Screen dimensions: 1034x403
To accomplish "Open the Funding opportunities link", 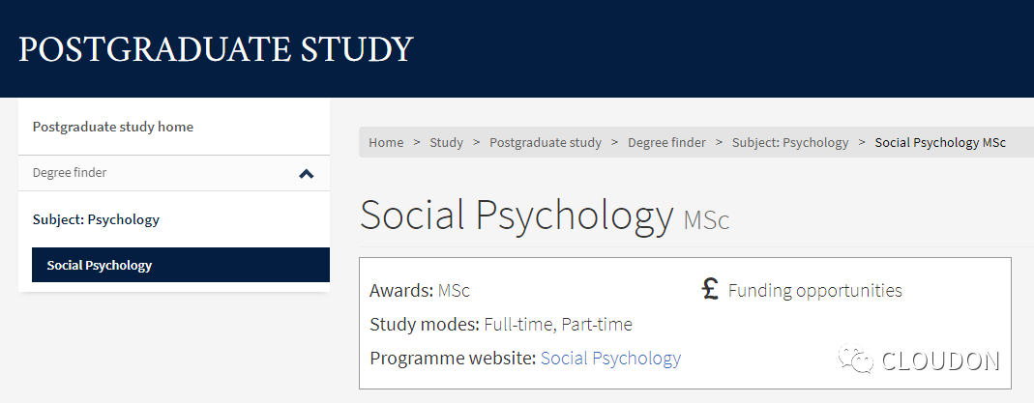I will [x=815, y=290].
